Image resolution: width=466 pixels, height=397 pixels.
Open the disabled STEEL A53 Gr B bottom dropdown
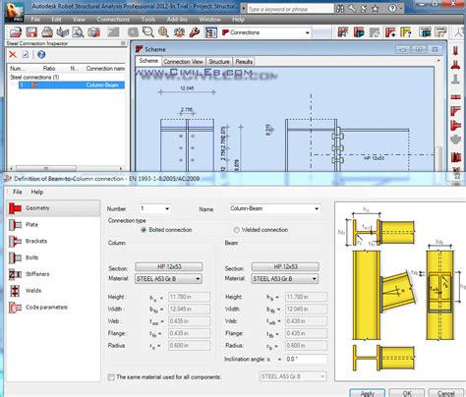click(293, 376)
